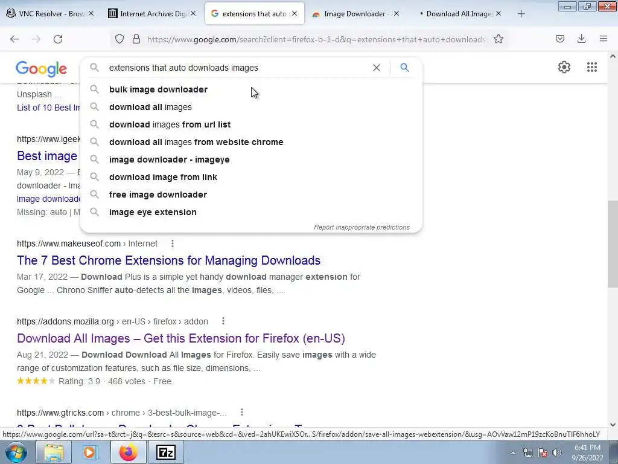
Task: Launch media player from taskbar
Action: (90, 452)
